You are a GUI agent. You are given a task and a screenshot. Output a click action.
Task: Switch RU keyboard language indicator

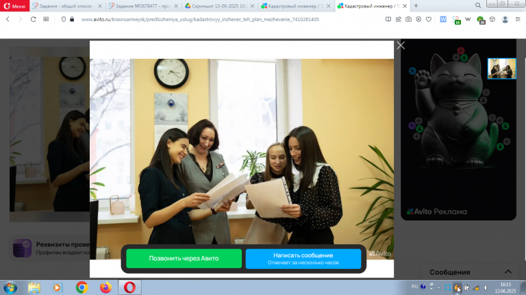coord(414,287)
